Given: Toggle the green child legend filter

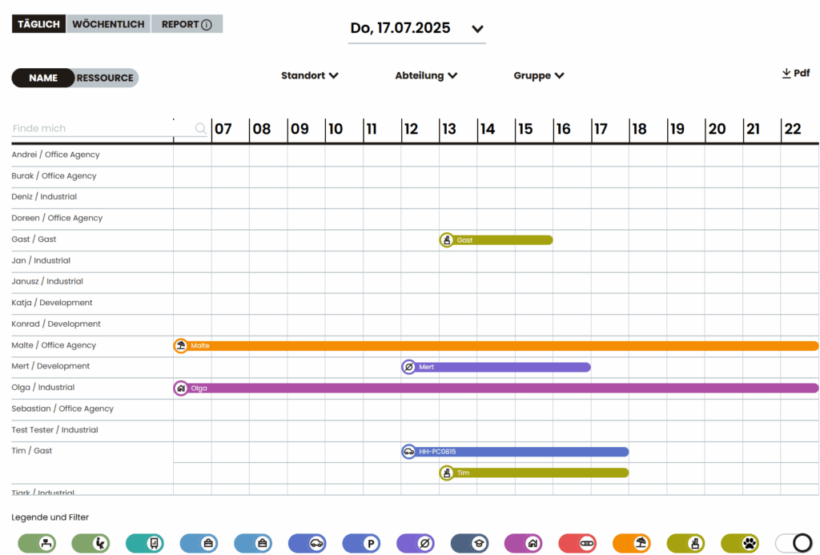Looking at the screenshot, I should coord(91,544).
